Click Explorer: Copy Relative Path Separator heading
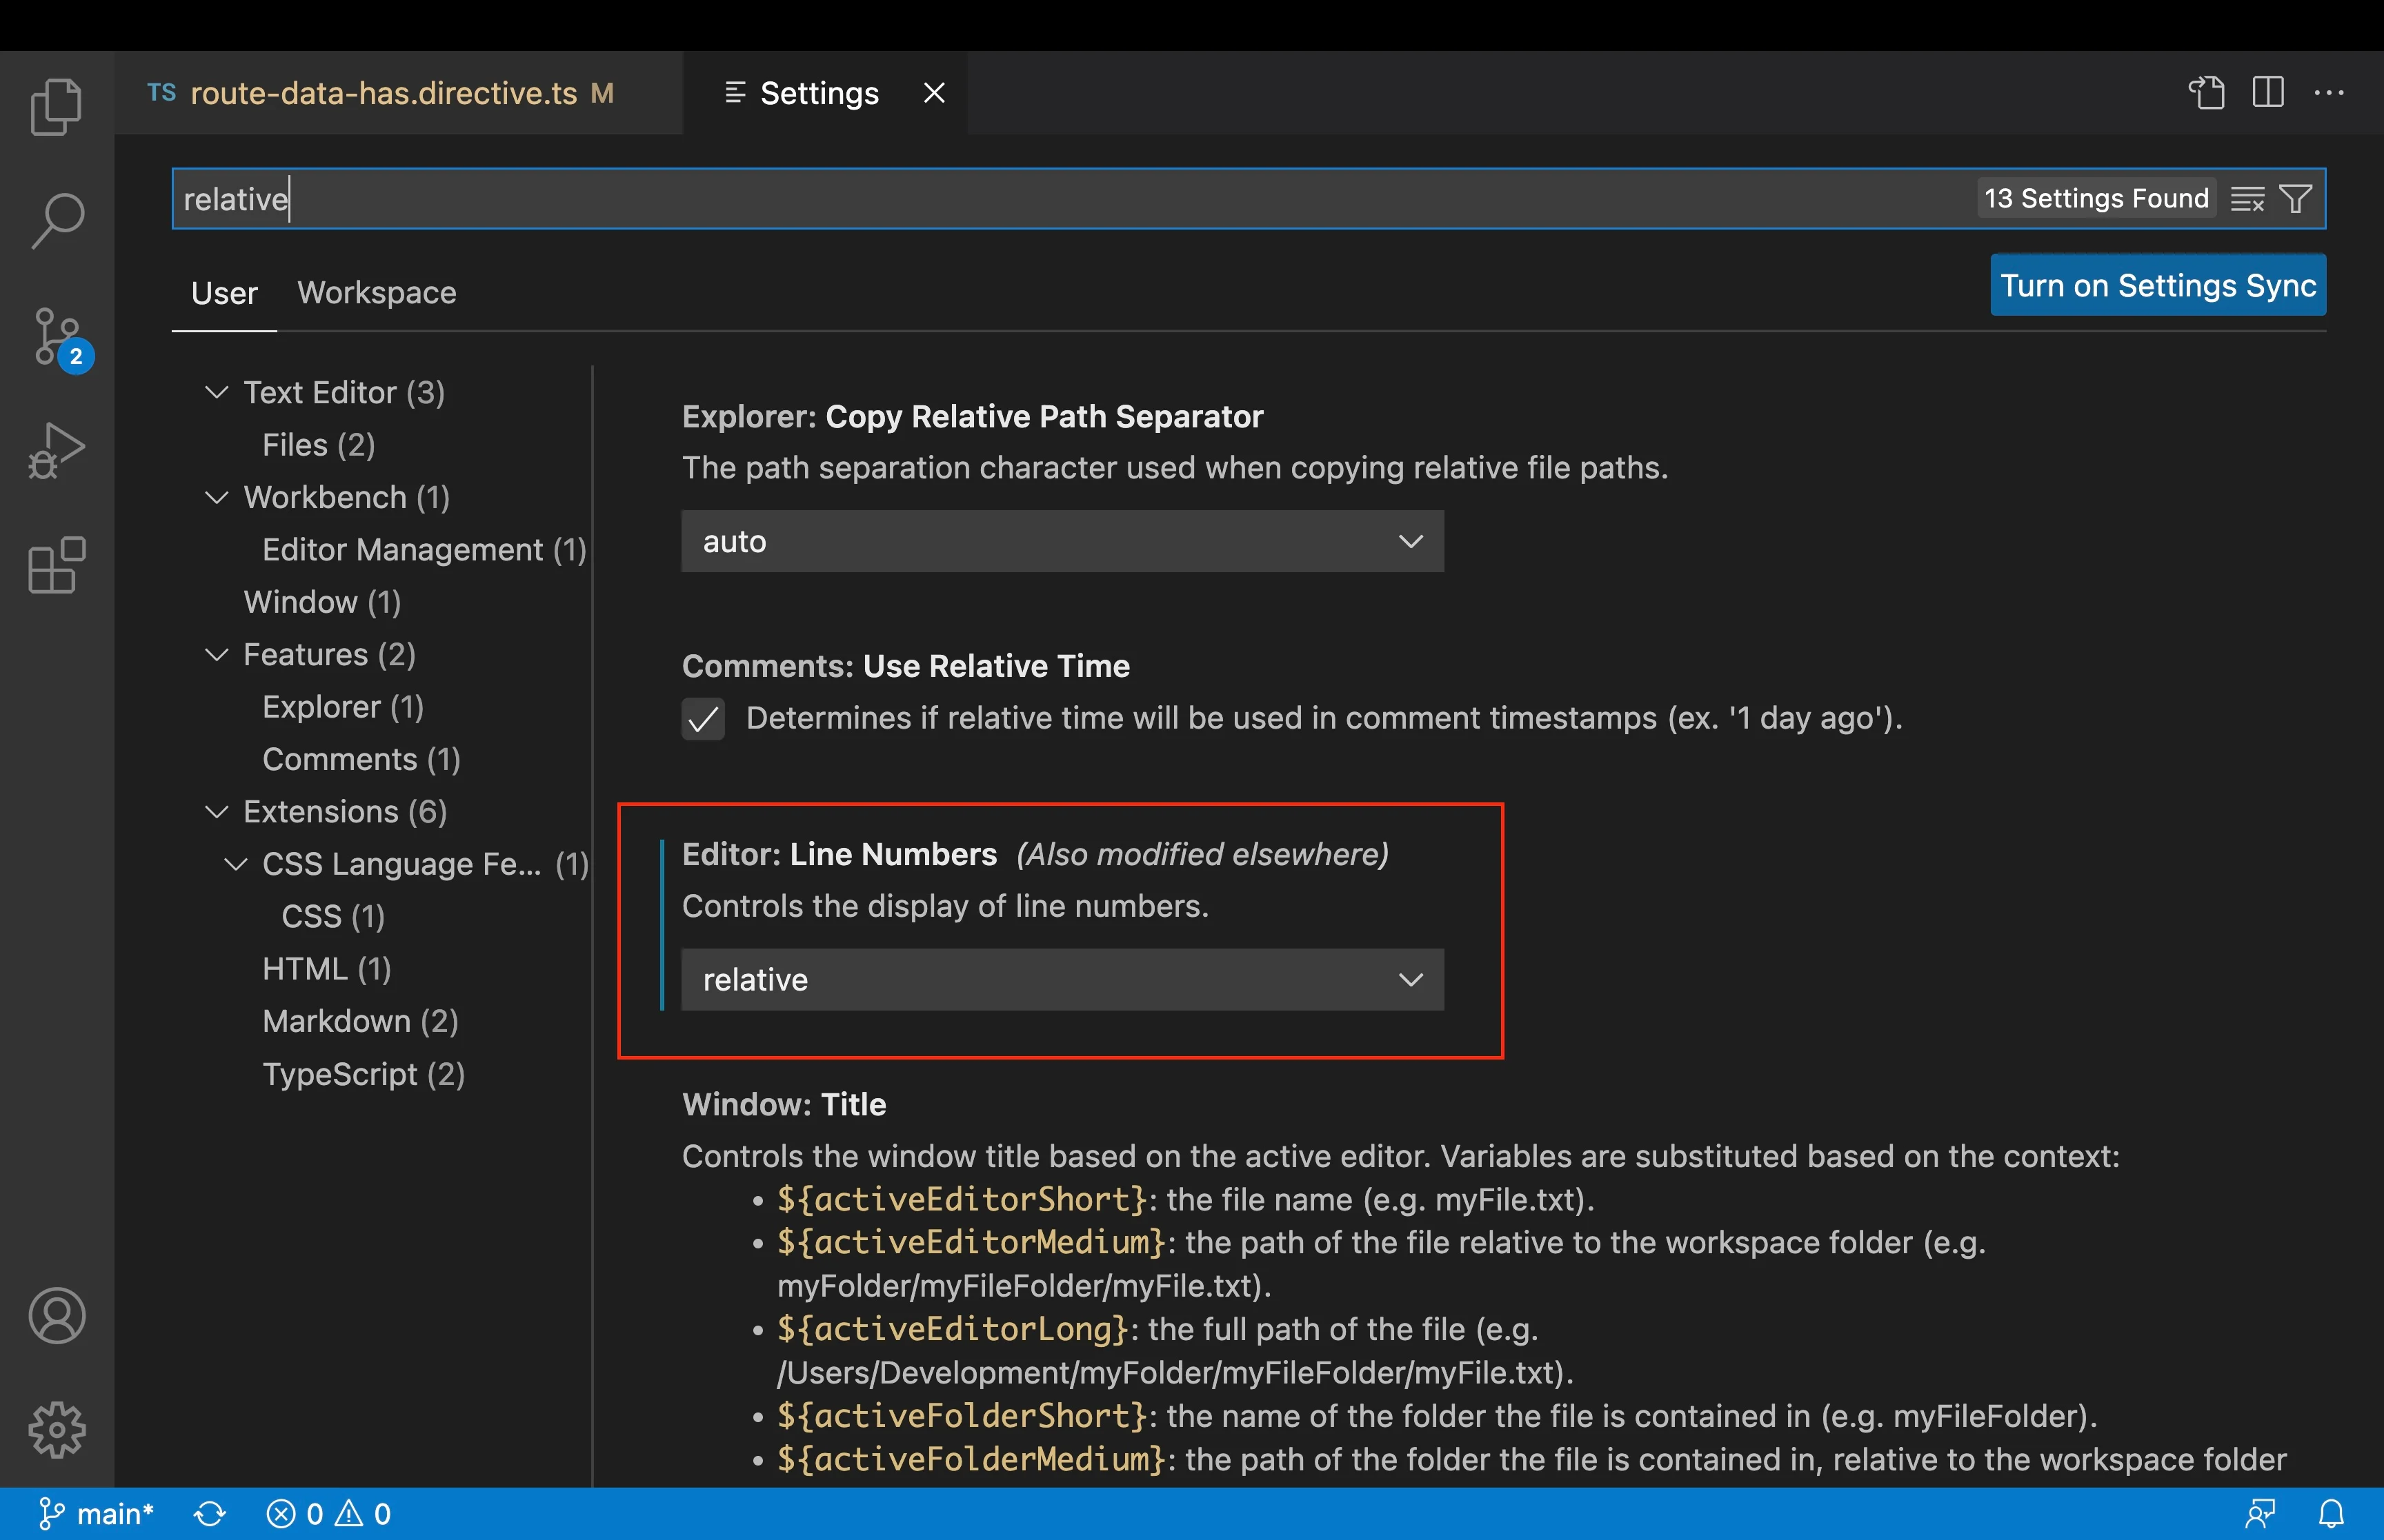Viewport: 2384px width, 1540px height. pyautogui.click(x=973, y=416)
